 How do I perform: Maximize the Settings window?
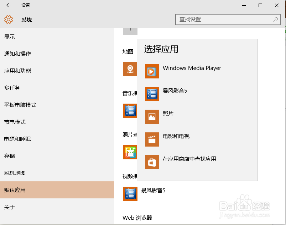pos(260,5)
